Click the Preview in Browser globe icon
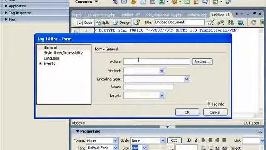This screenshot has height=150, width=266. pos(241,22)
